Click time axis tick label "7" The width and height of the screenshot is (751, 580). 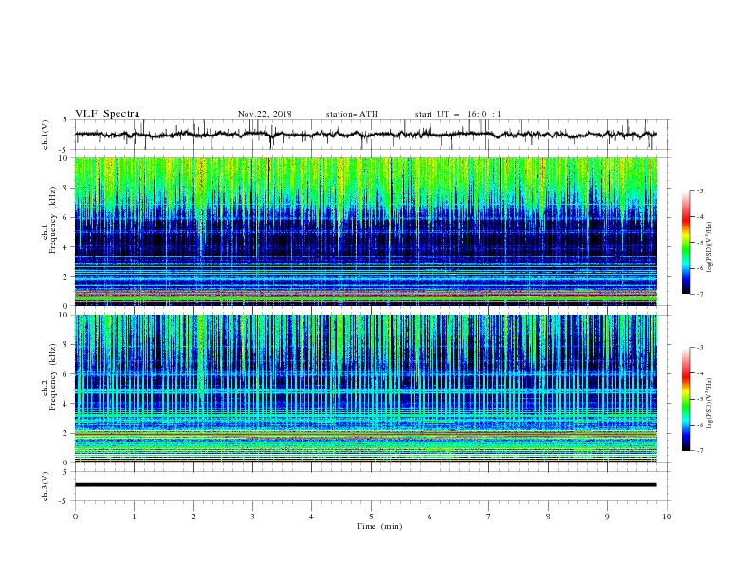point(489,517)
